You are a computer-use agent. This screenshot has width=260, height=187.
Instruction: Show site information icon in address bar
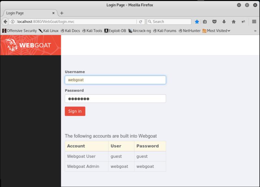point(13,22)
